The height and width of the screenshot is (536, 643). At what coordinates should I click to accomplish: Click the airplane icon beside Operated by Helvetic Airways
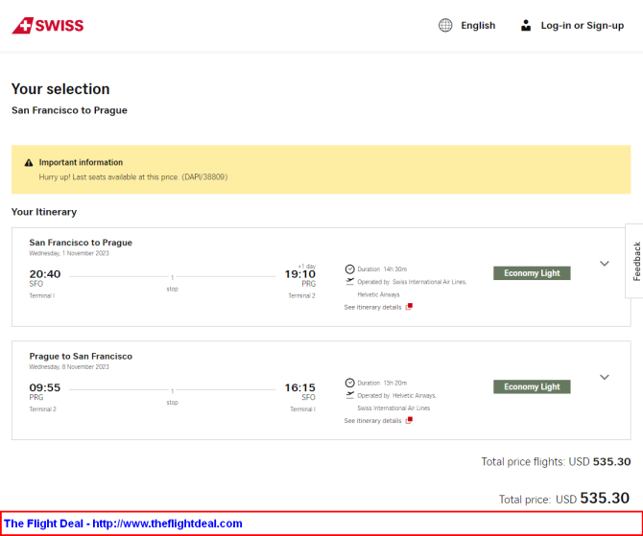[349, 395]
